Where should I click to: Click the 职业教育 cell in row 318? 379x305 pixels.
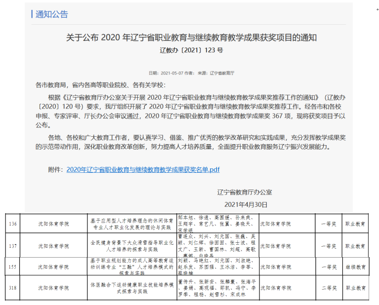[356, 287]
